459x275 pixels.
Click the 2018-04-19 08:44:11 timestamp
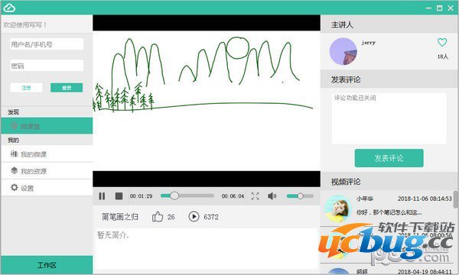pos(425,272)
